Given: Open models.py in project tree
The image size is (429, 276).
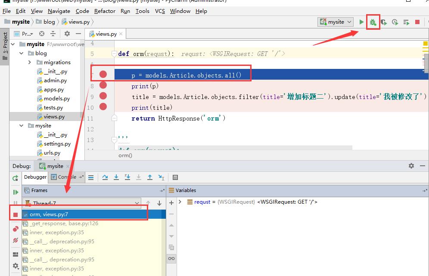Looking at the screenshot, I should tap(56, 99).
